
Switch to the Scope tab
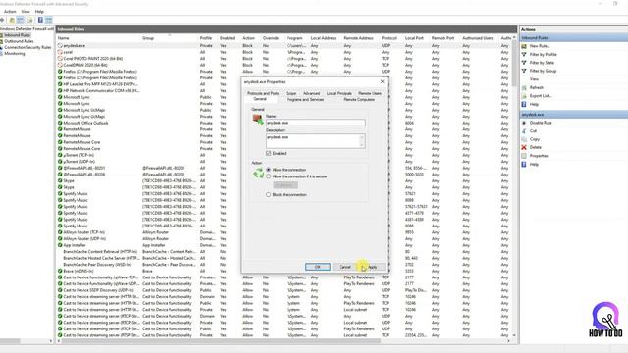pyautogui.click(x=291, y=93)
